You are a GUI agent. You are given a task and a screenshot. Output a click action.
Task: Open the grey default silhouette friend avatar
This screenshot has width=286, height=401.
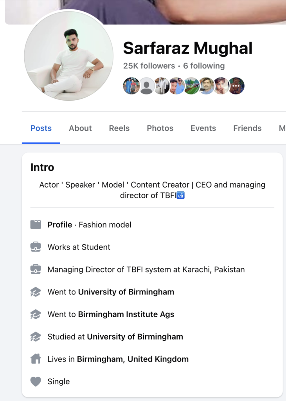[x=147, y=86]
